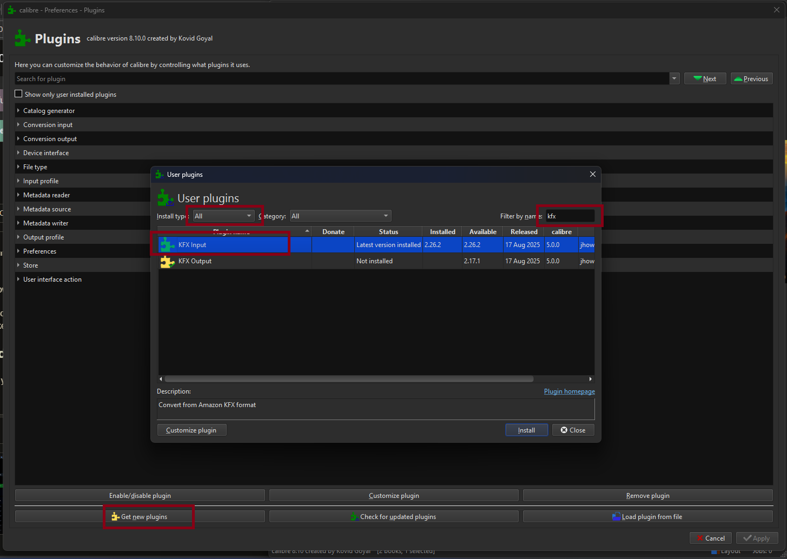The image size is (787, 559).
Task: Click the red Cancel button
Action: click(x=710, y=538)
